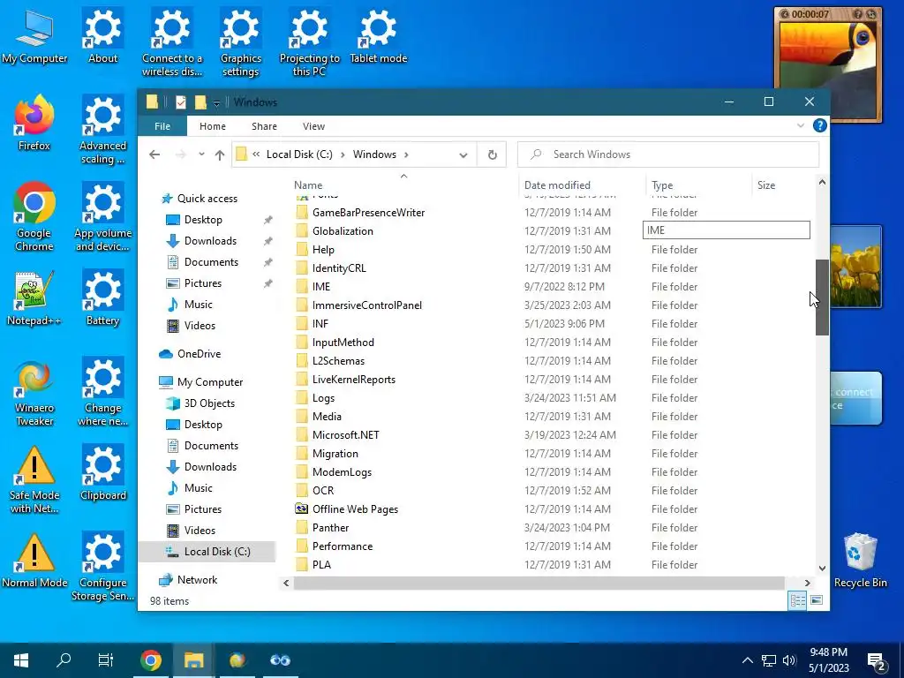
Task: Select 3D Objects in navigation pane
Action: 209,403
